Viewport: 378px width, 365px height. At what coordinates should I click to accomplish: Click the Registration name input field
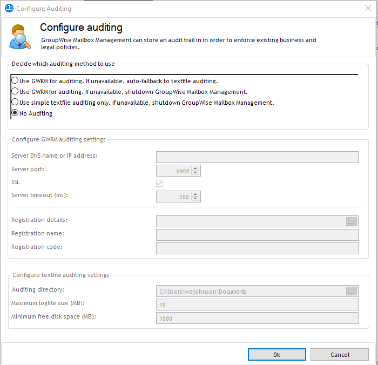pyautogui.click(x=257, y=235)
